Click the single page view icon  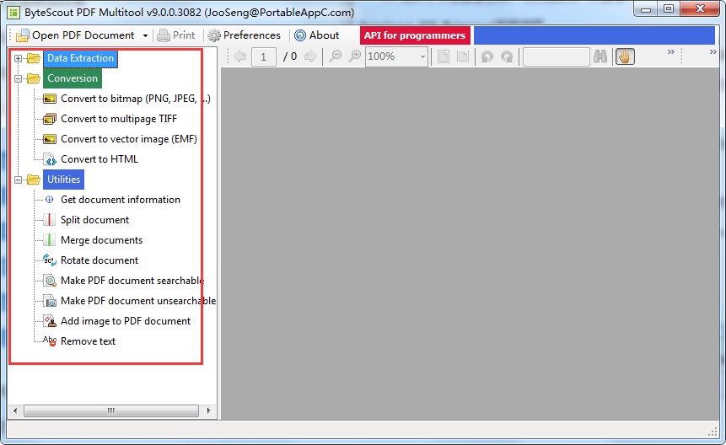(x=443, y=56)
